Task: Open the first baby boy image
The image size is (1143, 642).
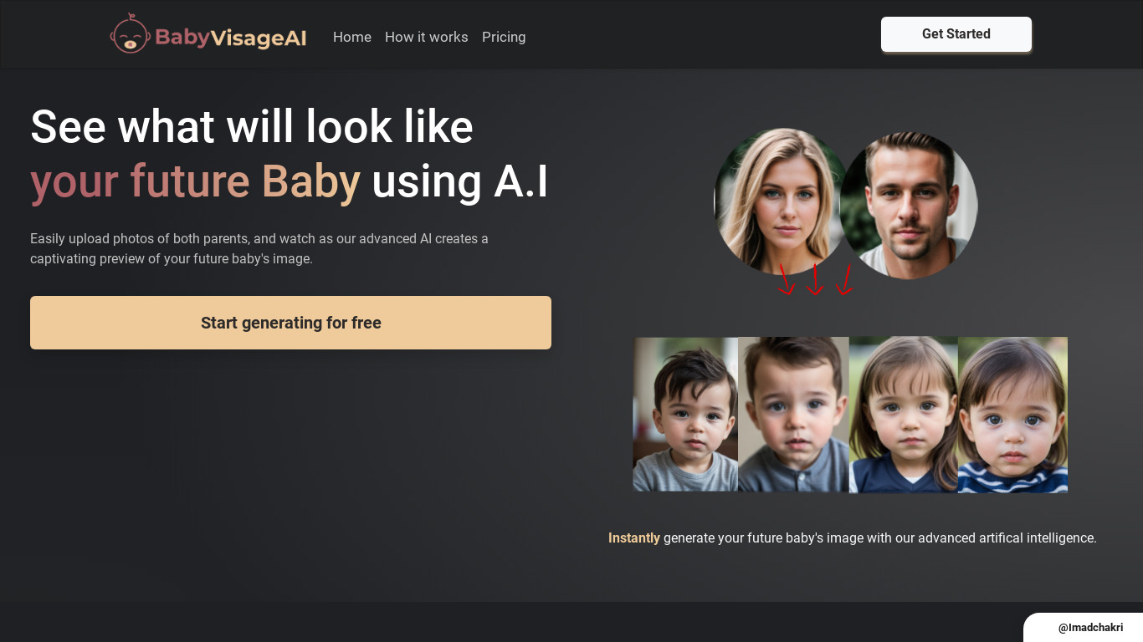Action: tap(685, 415)
